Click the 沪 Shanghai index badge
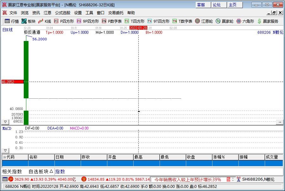The width and height of the screenshot is (285, 191). coord(11,179)
